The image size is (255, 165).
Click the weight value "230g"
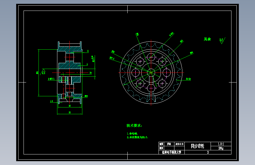[x=221, y=148]
